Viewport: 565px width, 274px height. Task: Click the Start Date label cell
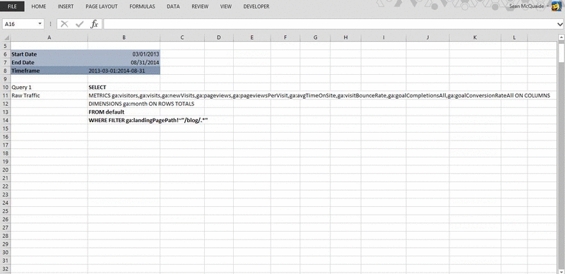tap(49, 54)
